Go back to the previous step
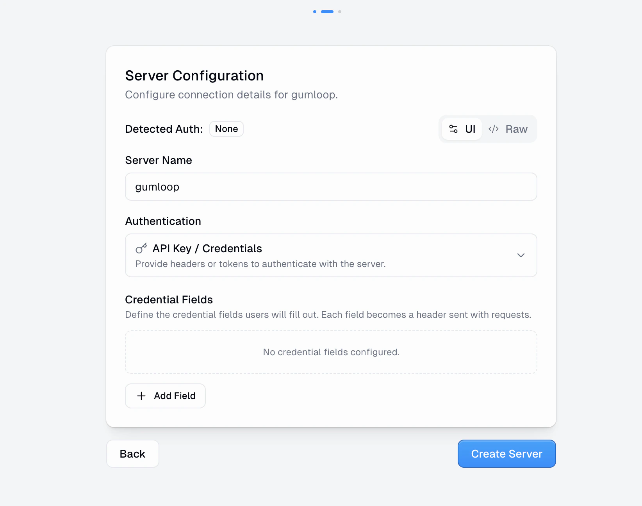This screenshot has width=642, height=506. coord(132,454)
